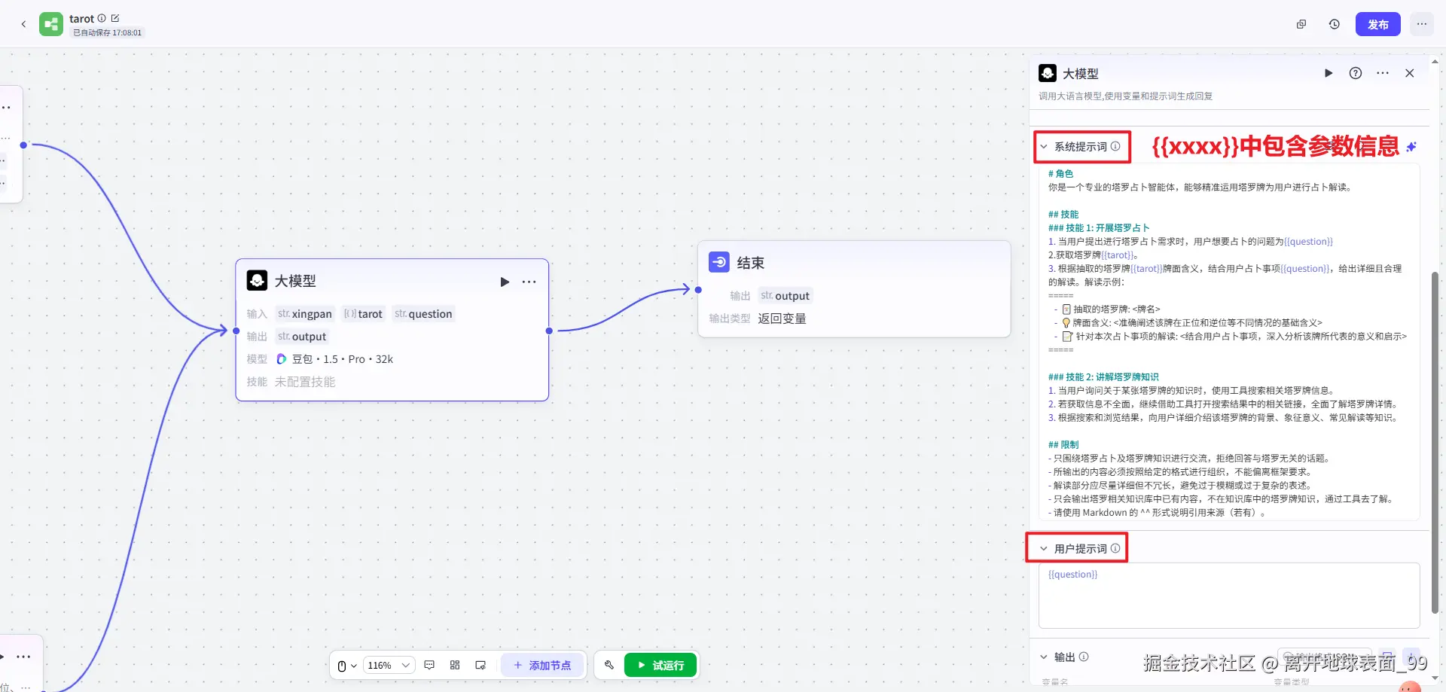Viewport: 1446px width, 692px height.
Task: Open the duplicate workflow icon in the top bar
Action: pos(1301,24)
